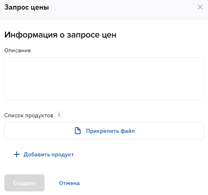Add a new product row with the plus
Screen dimensions: 208x195
[17, 154]
